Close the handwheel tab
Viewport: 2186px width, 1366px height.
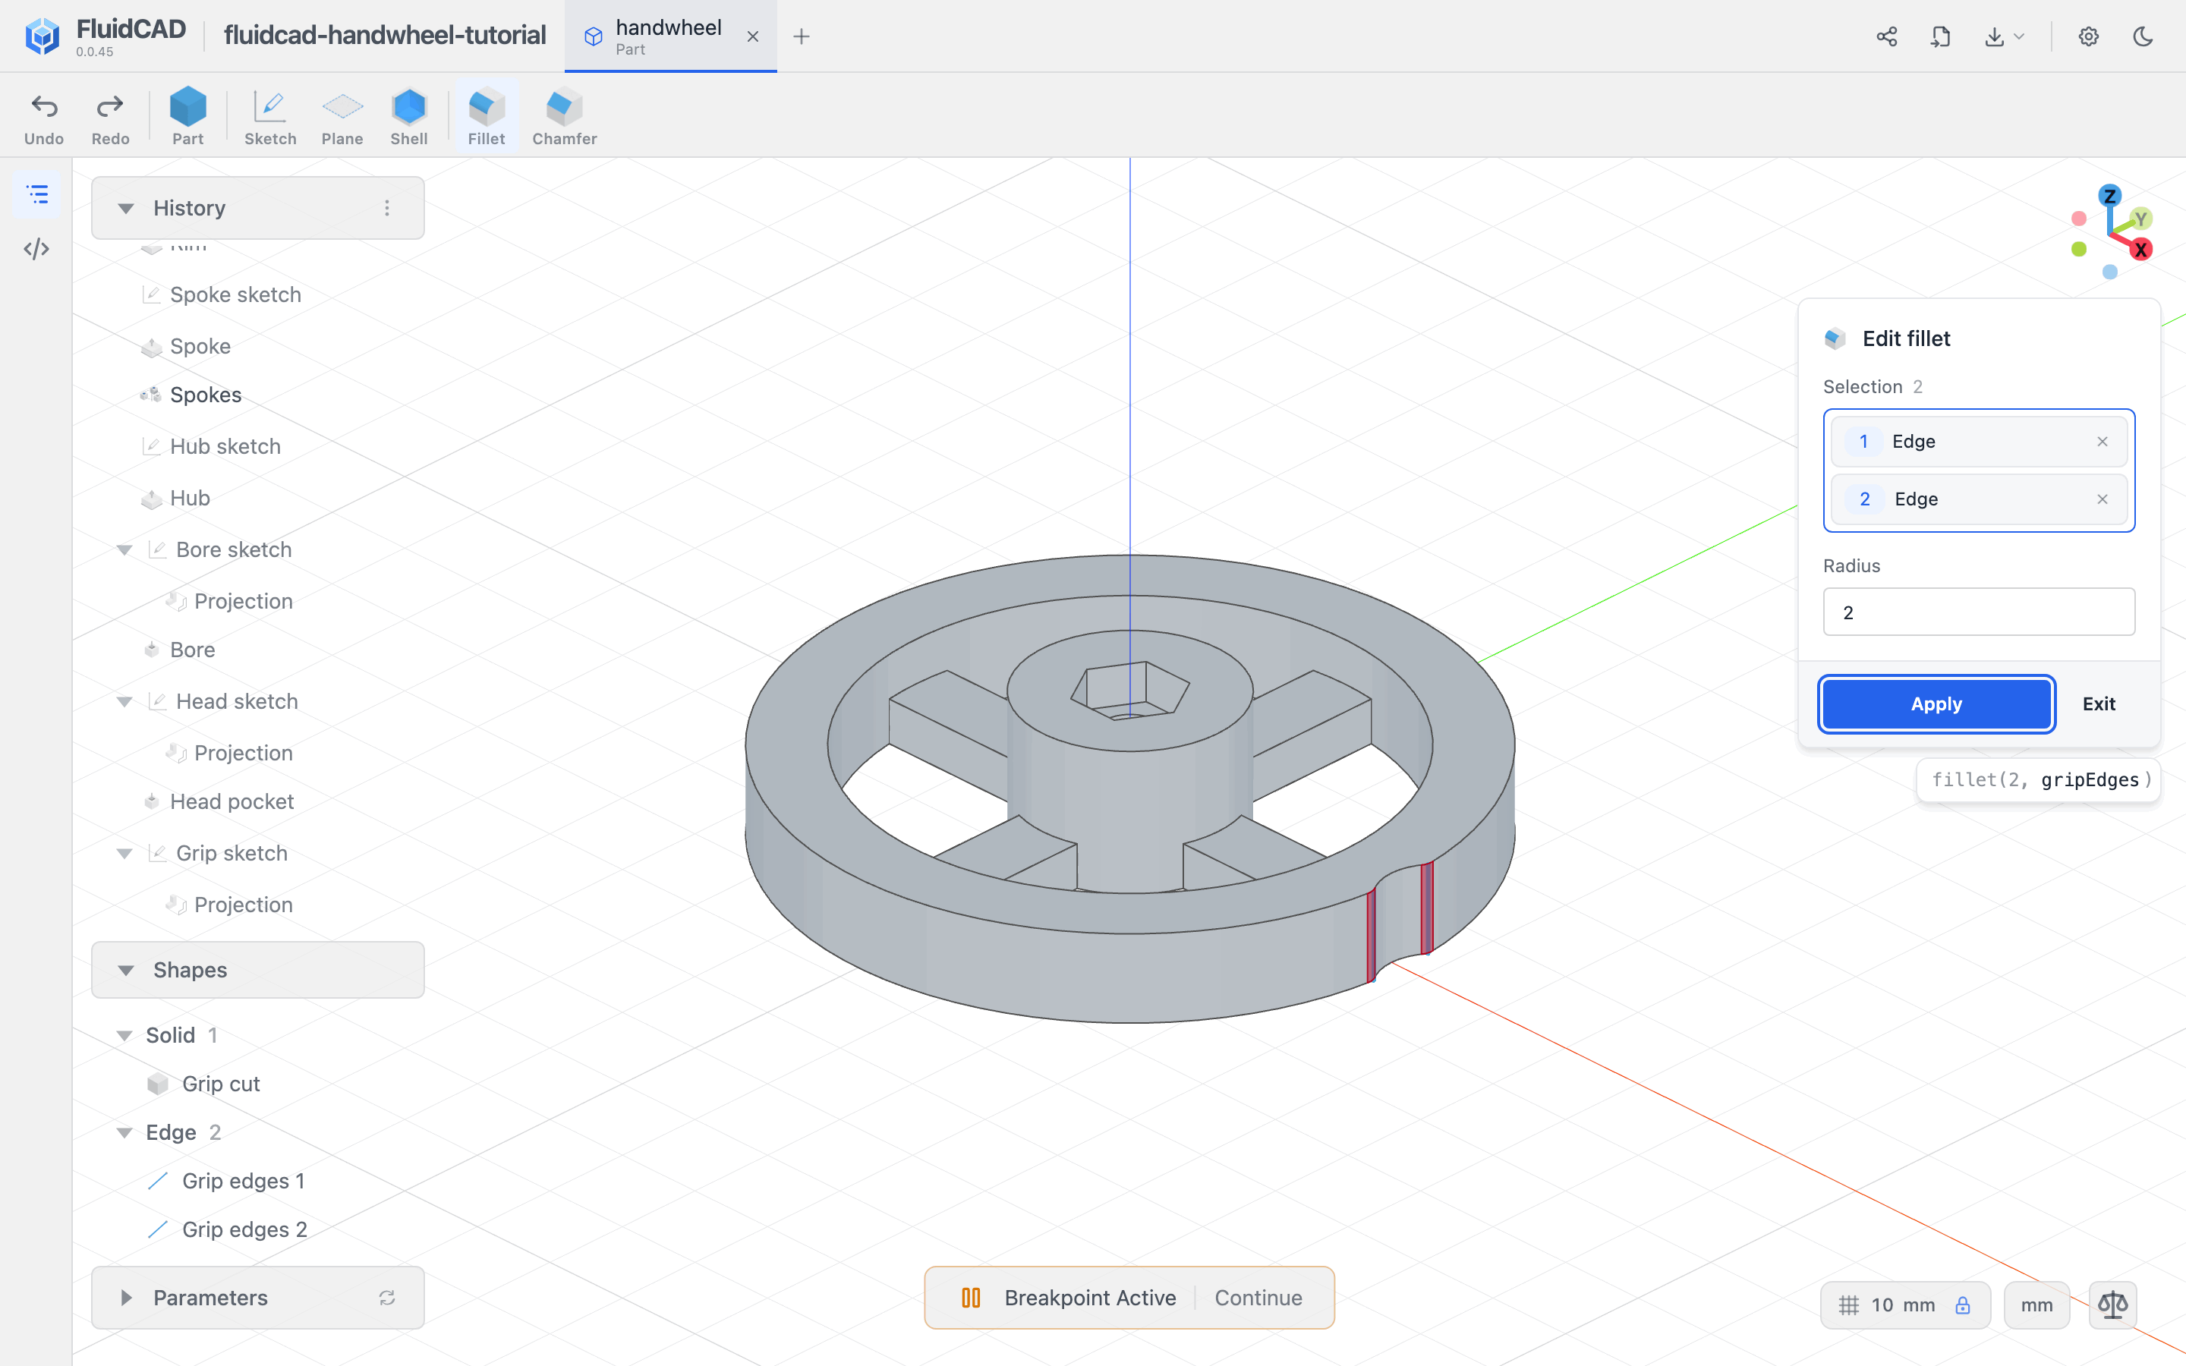tap(752, 36)
